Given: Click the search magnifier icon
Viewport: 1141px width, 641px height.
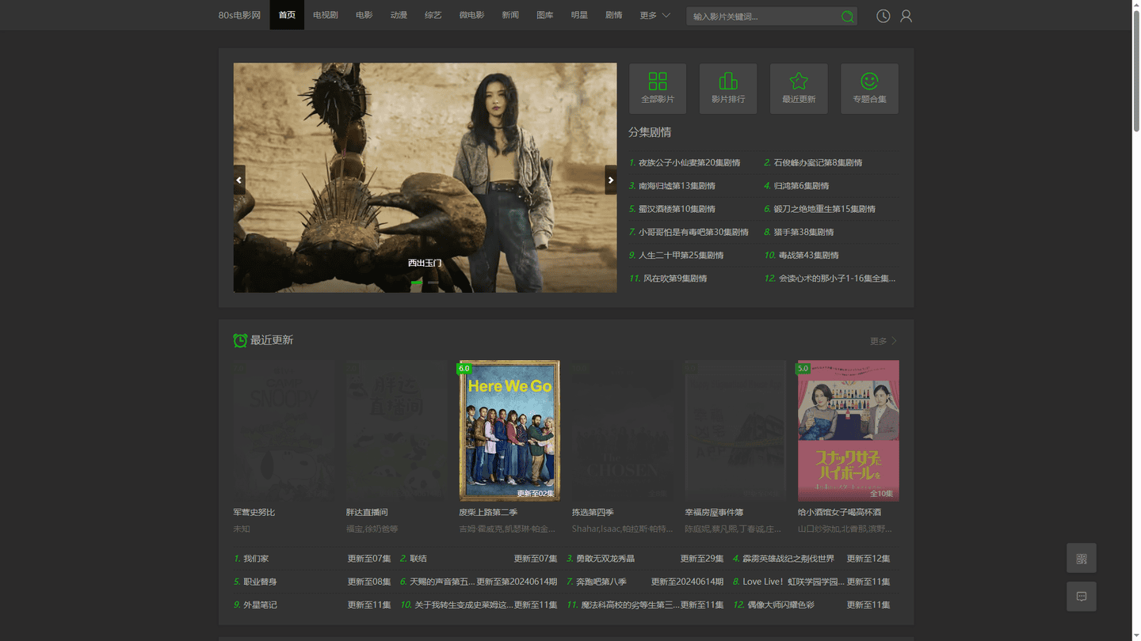Looking at the screenshot, I should coord(847,17).
